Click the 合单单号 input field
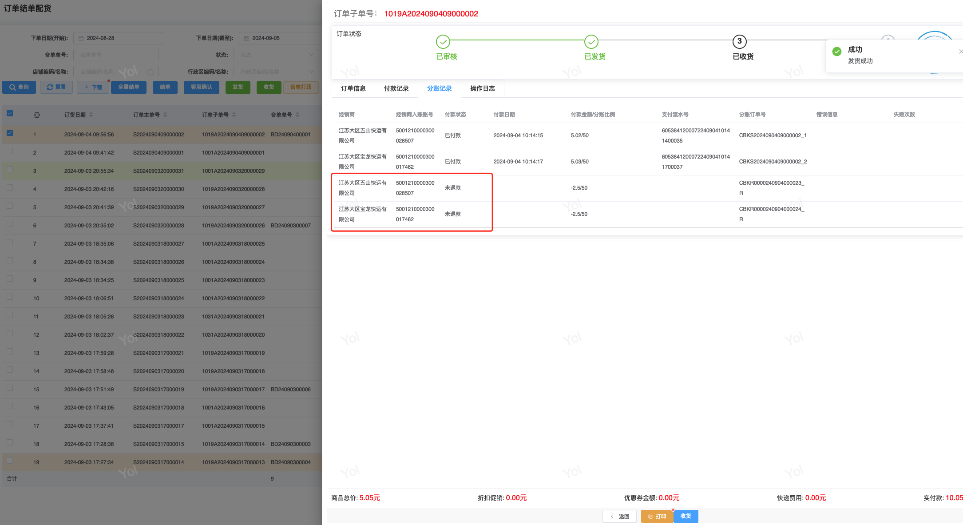963x525 pixels. click(x=116, y=55)
